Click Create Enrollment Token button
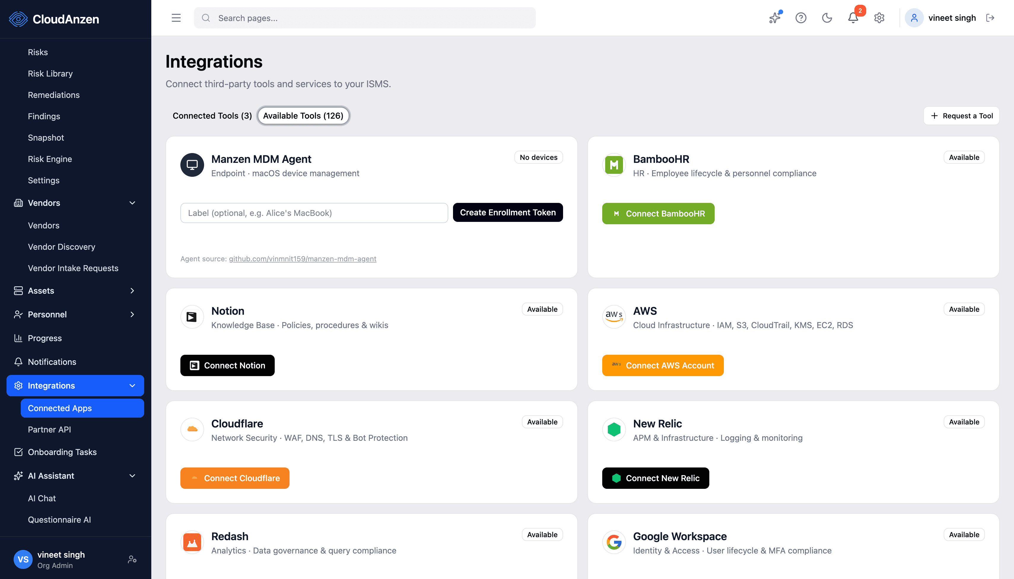This screenshot has height=579, width=1014. pyautogui.click(x=508, y=212)
